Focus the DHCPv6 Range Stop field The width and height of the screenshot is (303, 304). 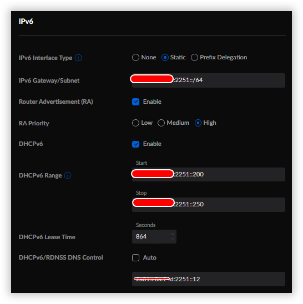209,205
